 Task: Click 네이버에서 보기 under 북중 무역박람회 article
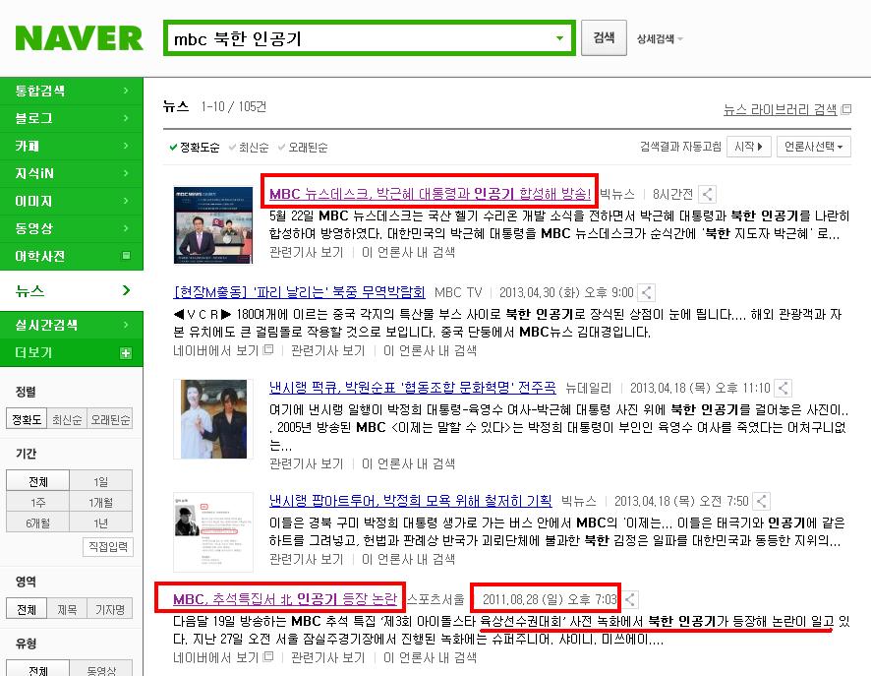point(223,350)
